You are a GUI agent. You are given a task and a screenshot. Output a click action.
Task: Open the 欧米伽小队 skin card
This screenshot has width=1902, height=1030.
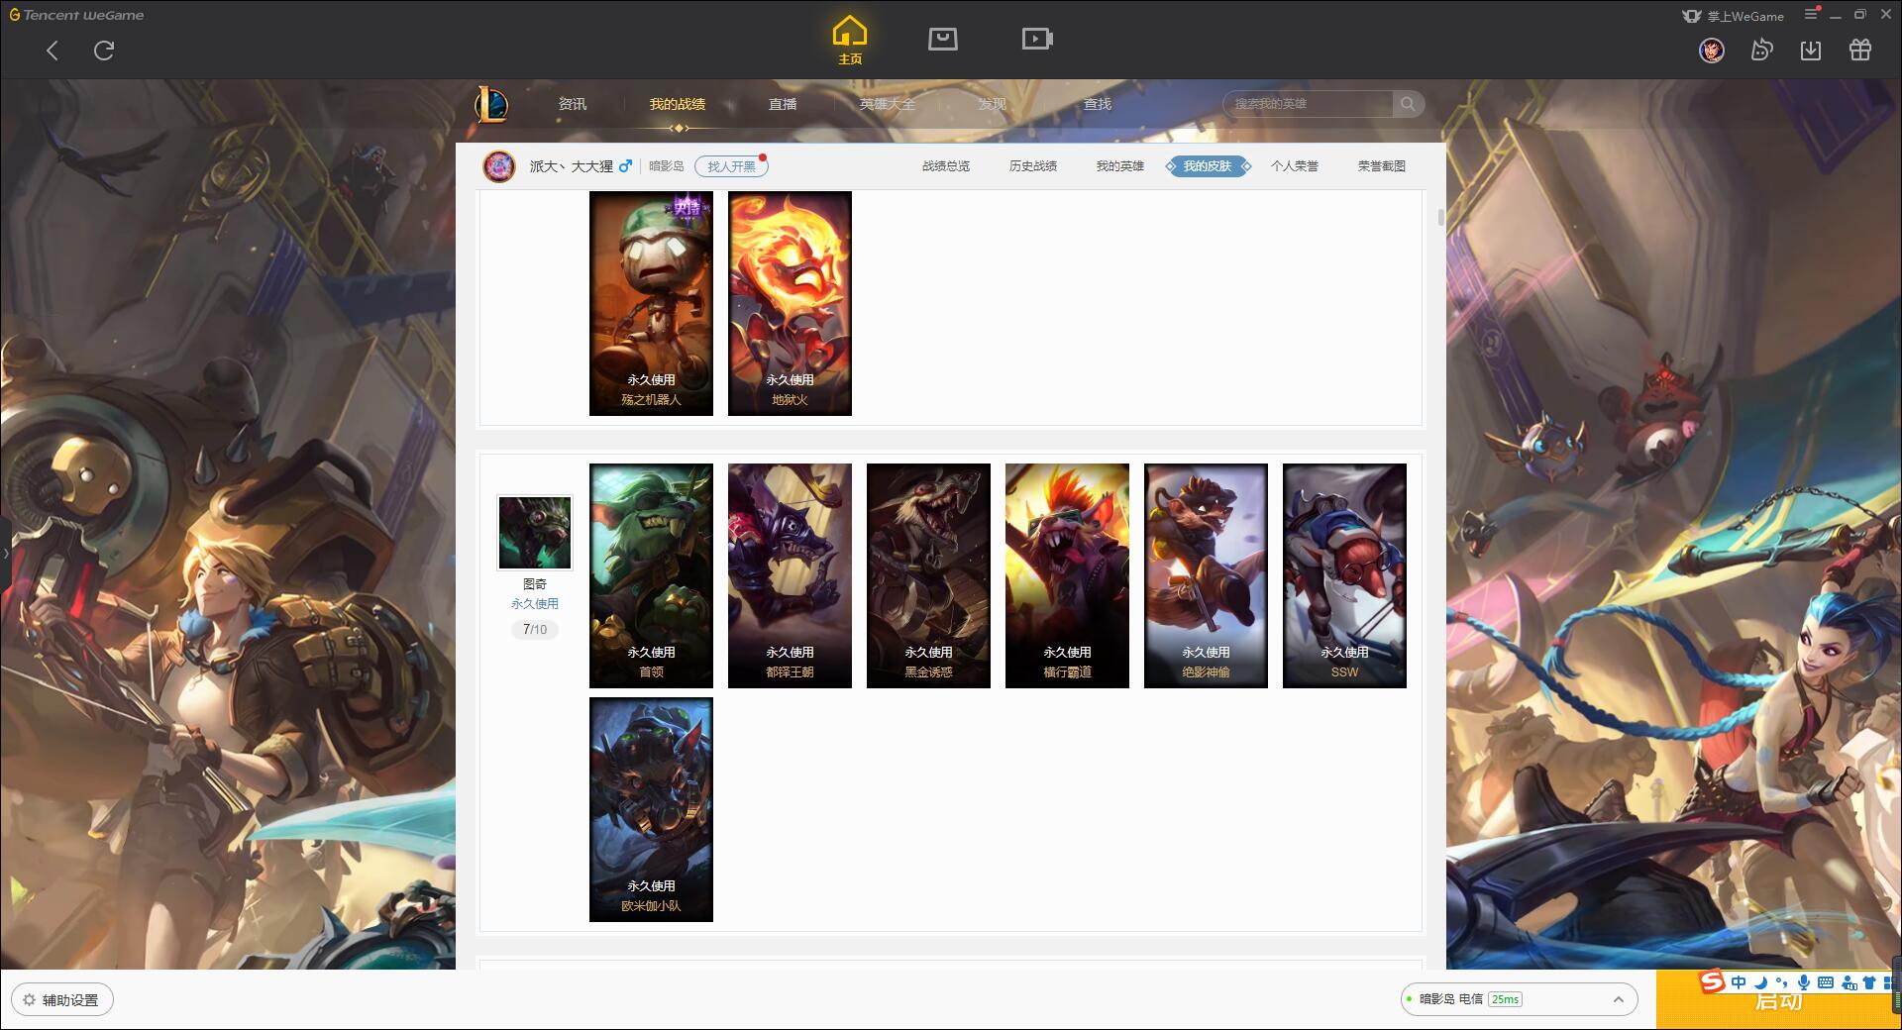651,809
